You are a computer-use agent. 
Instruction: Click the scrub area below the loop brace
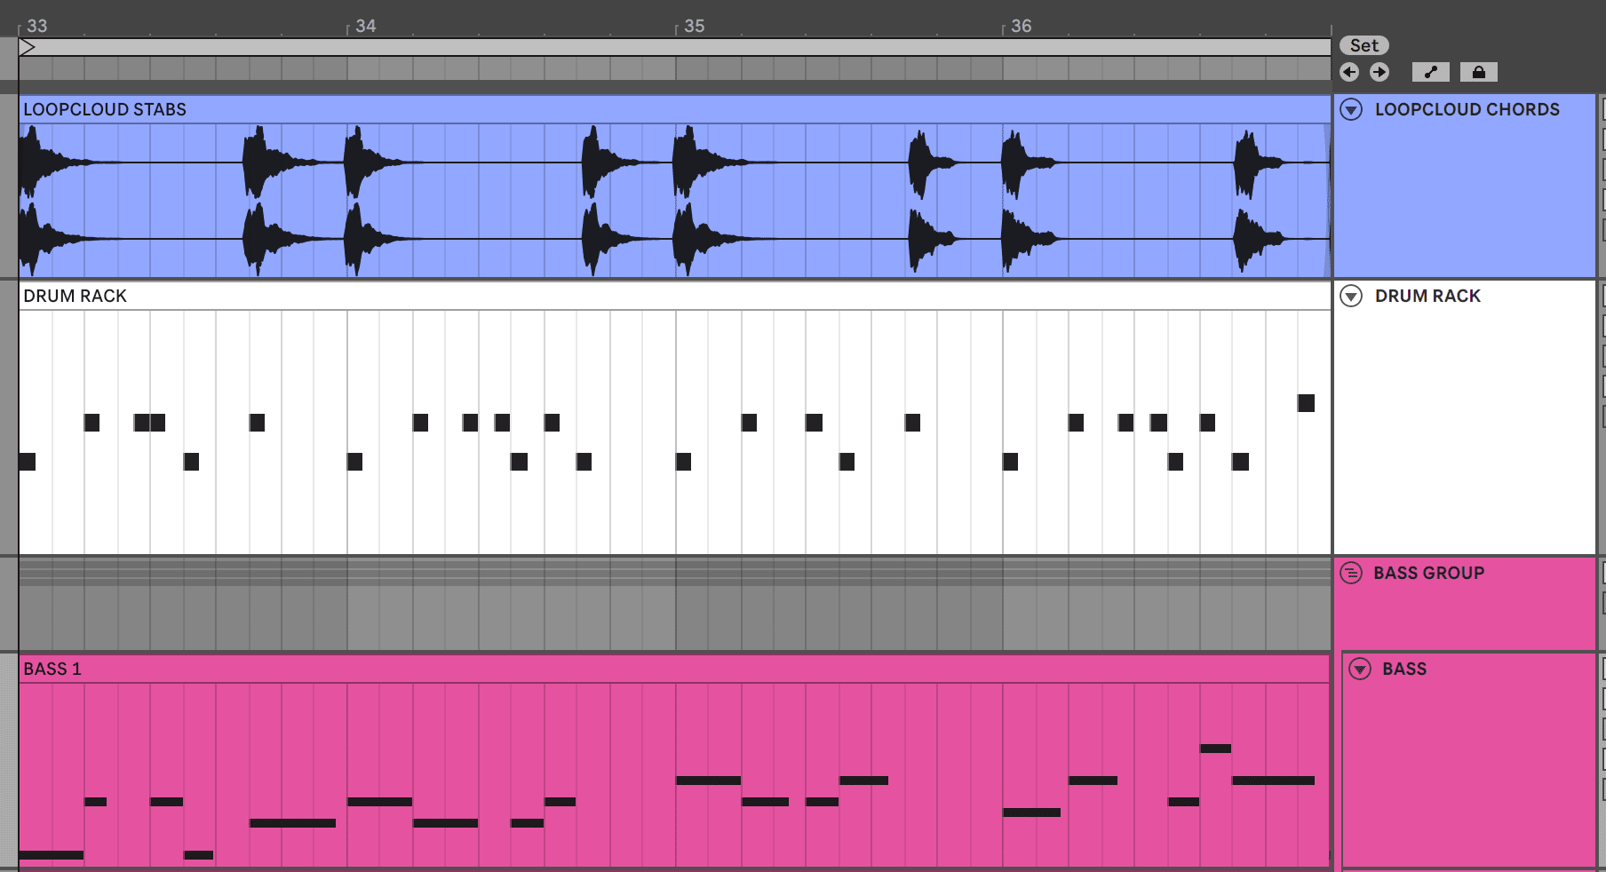point(675,68)
